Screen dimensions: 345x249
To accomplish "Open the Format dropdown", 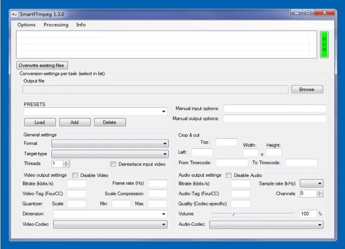I will (164, 143).
